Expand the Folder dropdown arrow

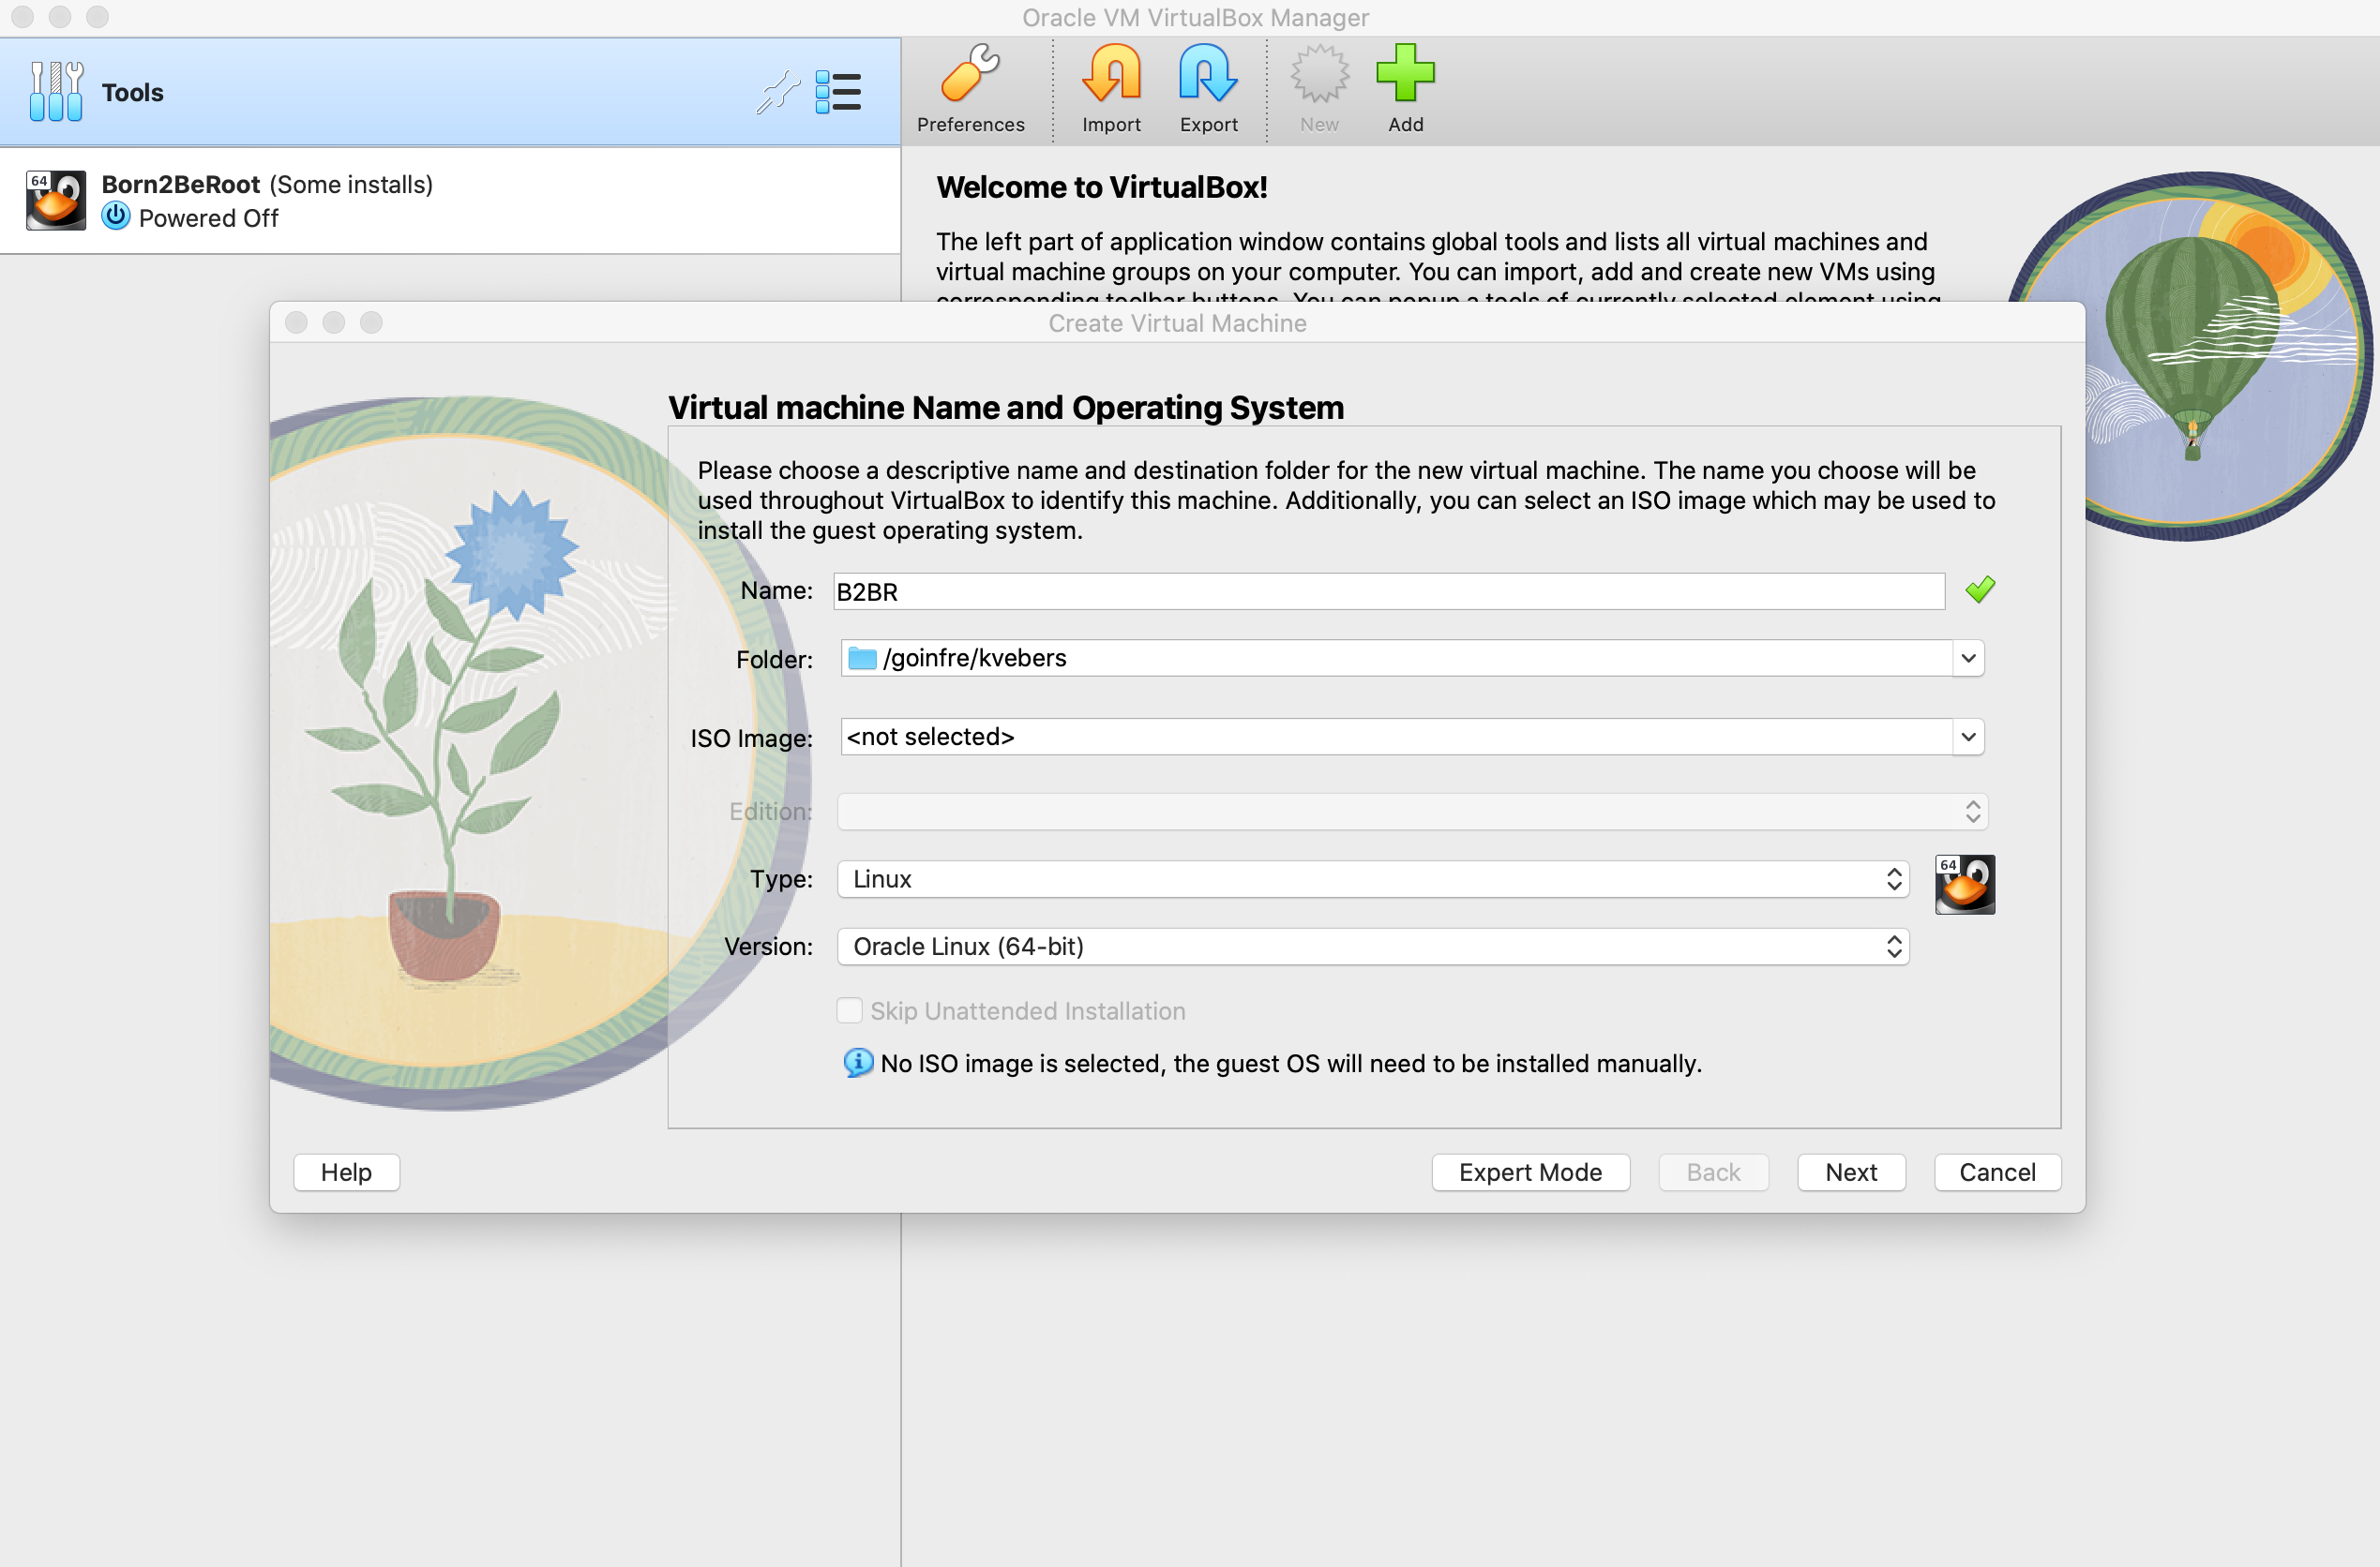[x=1968, y=659]
